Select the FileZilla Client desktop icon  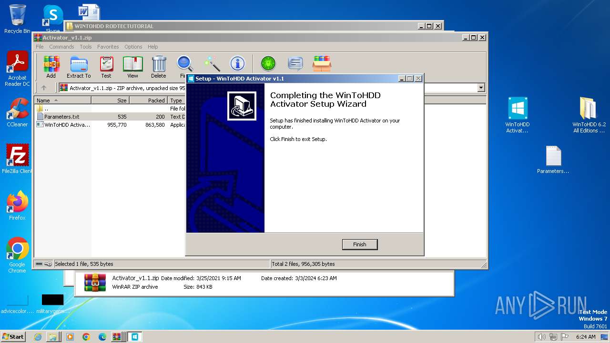pos(17,159)
